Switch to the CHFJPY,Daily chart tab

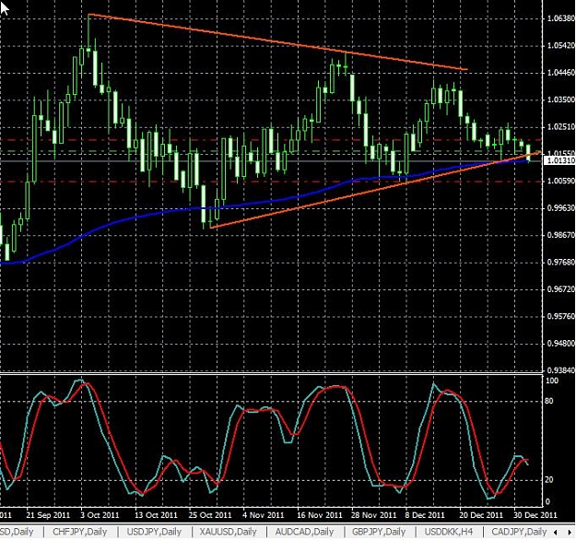79,532
